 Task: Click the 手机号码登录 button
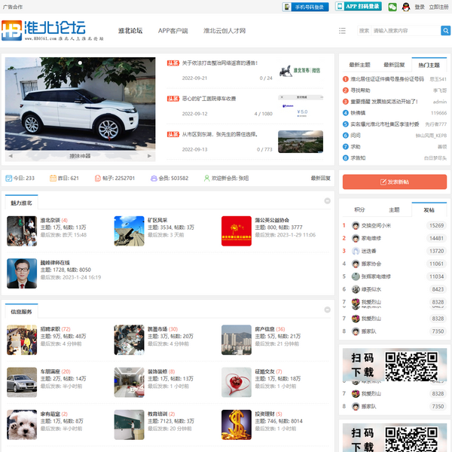pyautogui.click(x=305, y=7)
